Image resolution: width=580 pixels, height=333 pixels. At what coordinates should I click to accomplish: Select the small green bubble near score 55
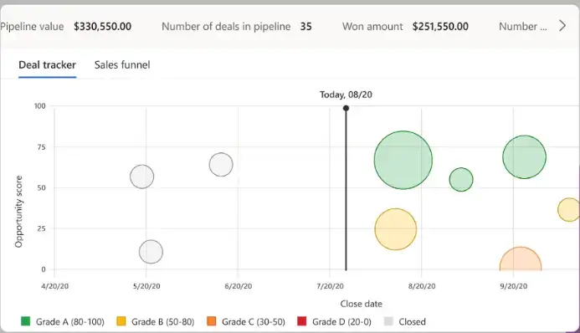tap(461, 180)
